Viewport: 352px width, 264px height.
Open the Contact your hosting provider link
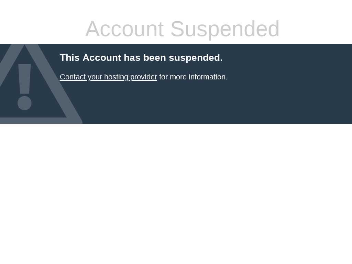click(108, 77)
